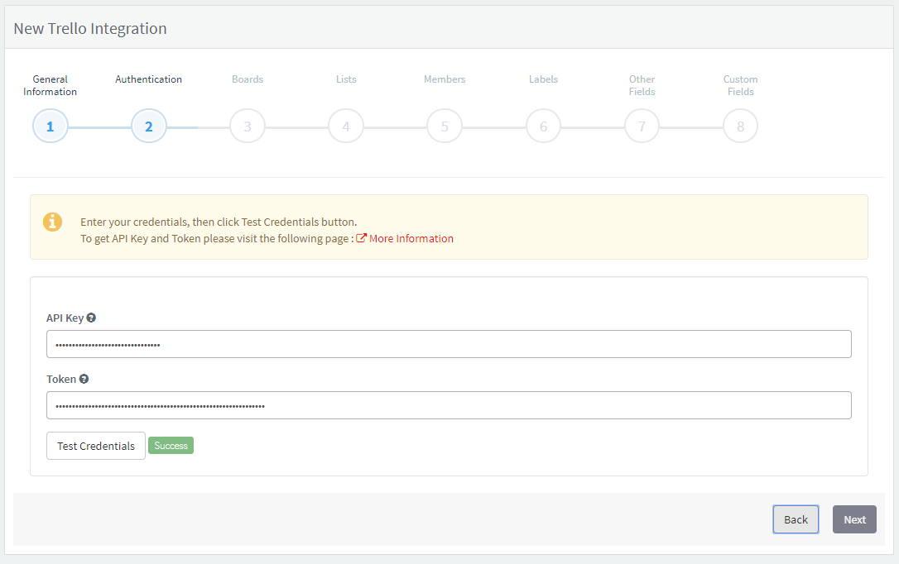This screenshot has height=564, width=899.
Task: Go to step 1 General Information circle
Action: [x=50, y=126]
